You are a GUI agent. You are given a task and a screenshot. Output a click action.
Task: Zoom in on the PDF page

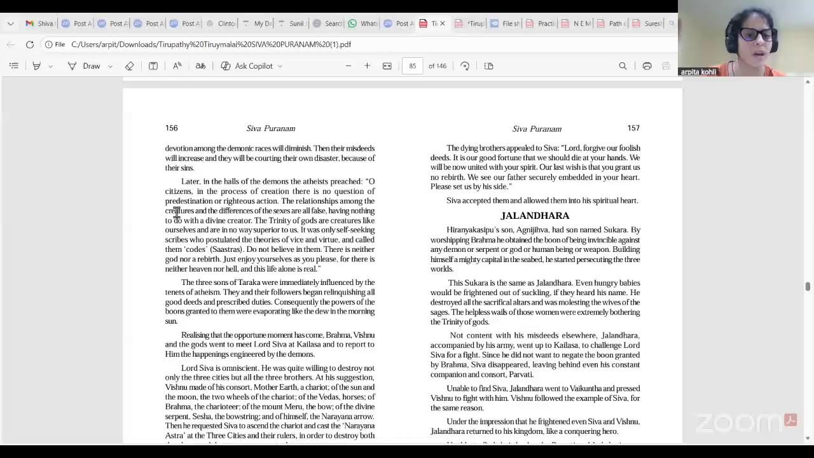[367, 66]
